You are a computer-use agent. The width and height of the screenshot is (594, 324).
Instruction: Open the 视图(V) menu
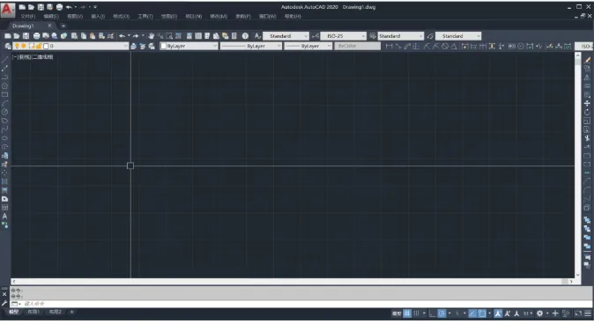coord(75,16)
